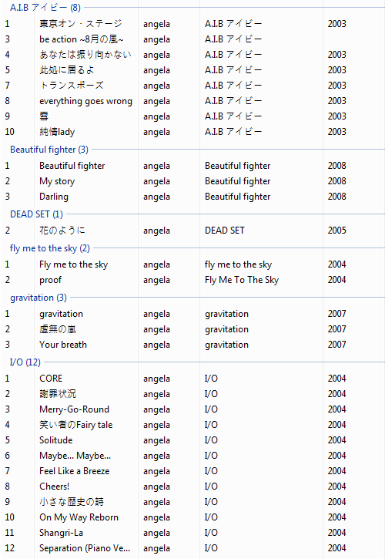Select track 笑い者のFairy tale
Viewport: 385px width, 559px height.
(76, 425)
